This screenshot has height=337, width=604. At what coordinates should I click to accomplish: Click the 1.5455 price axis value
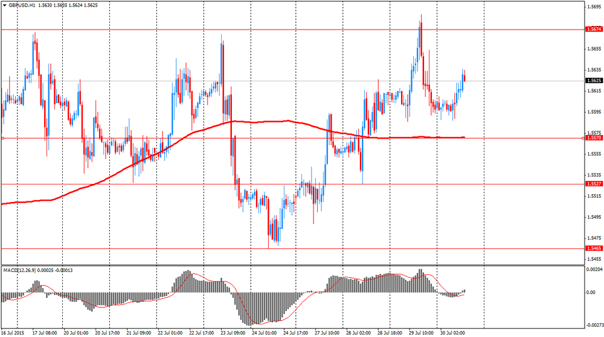(x=594, y=259)
